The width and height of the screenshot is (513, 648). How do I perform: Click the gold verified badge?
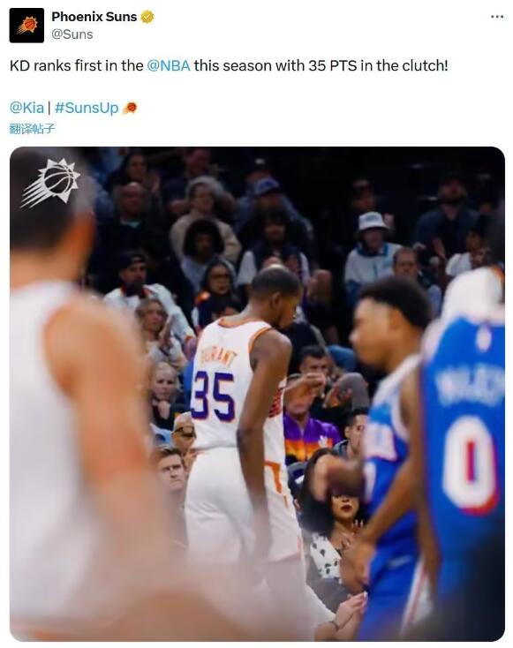147,17
